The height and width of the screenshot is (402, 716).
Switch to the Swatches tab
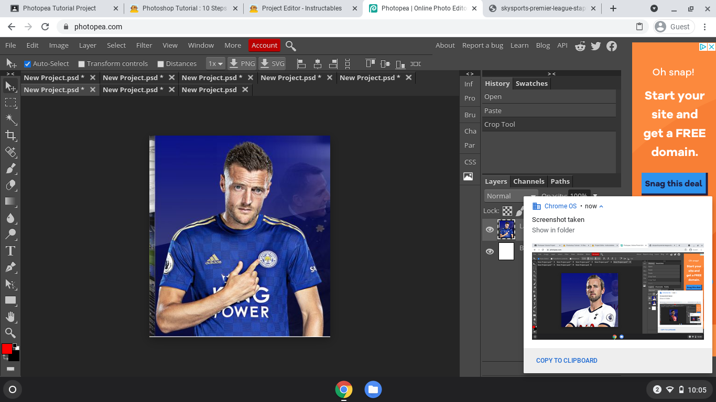531,83
